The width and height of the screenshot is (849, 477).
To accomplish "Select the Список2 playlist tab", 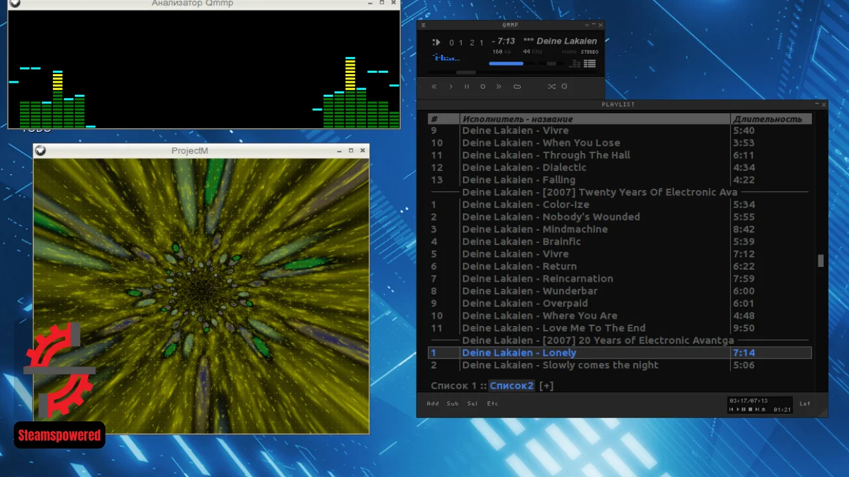I will pos(512,386).
